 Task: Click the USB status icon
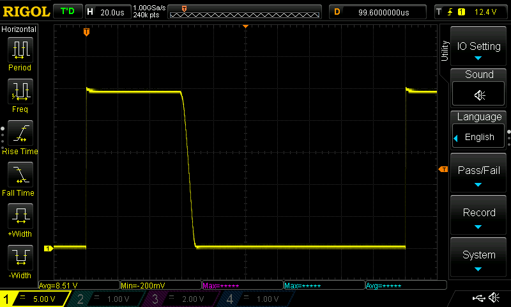[x=478, y=298]
